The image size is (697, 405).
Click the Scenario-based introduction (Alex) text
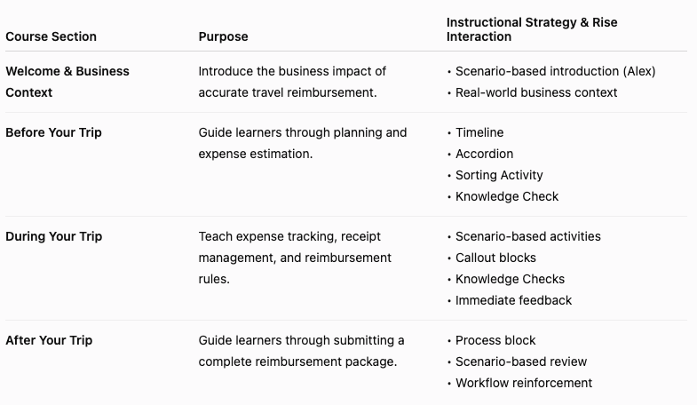pos(555,71)
